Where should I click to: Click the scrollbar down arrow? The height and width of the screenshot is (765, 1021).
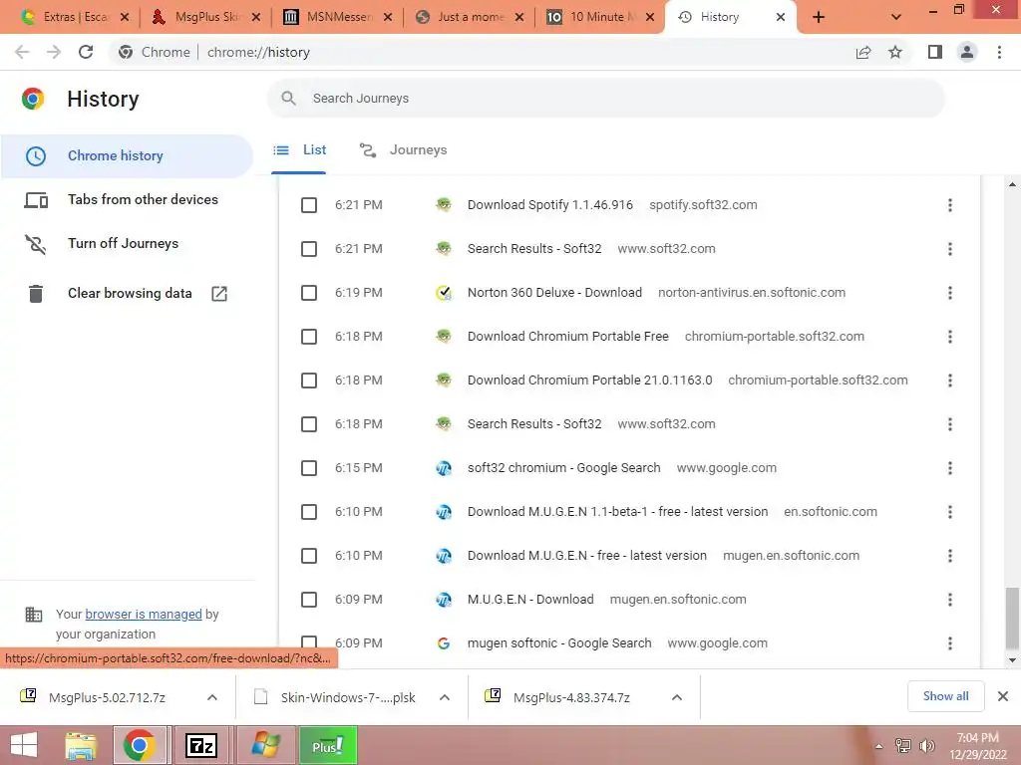pos(1012,660)
